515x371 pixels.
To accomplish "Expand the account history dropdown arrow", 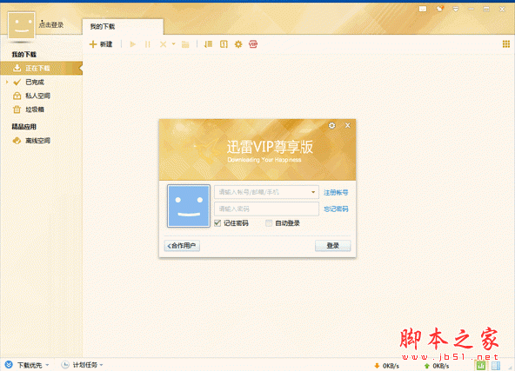I will (x=313, y=192).
